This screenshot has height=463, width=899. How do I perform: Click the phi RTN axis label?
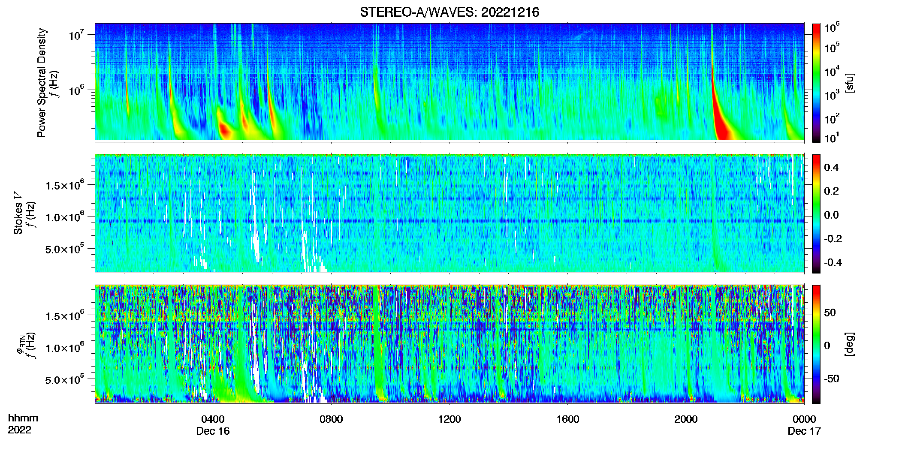(x=20, y=344)
